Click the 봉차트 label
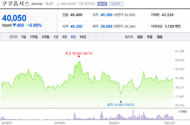190x125 pixels. pyautogui.click(x=129, y=37)
